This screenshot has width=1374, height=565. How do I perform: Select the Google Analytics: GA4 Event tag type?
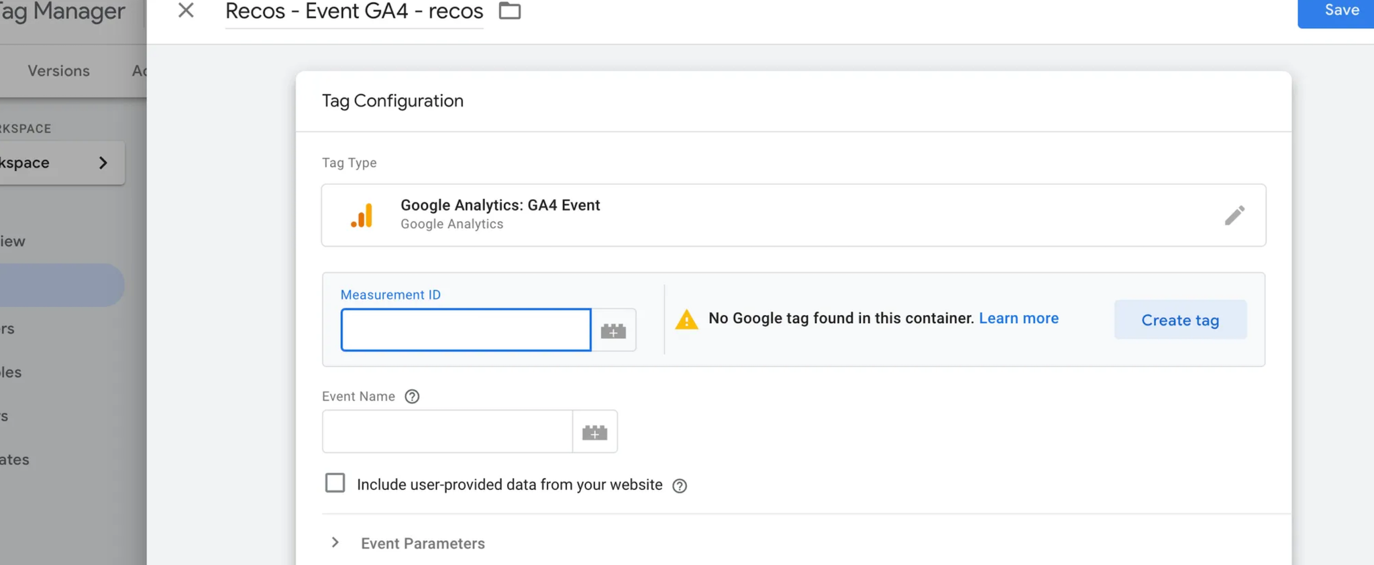coord(794,215)
